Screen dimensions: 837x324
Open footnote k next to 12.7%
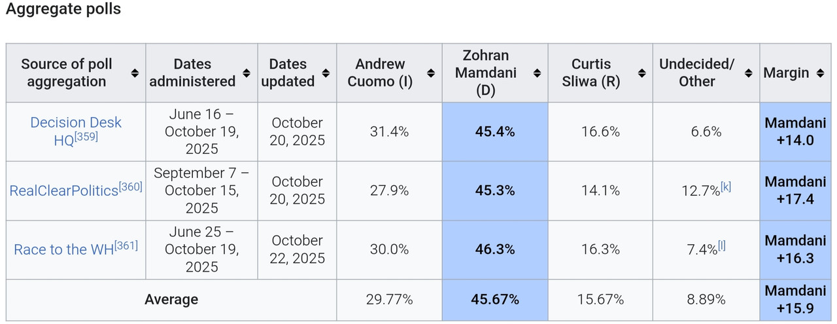pyautogui.click(x=726, y=187)
